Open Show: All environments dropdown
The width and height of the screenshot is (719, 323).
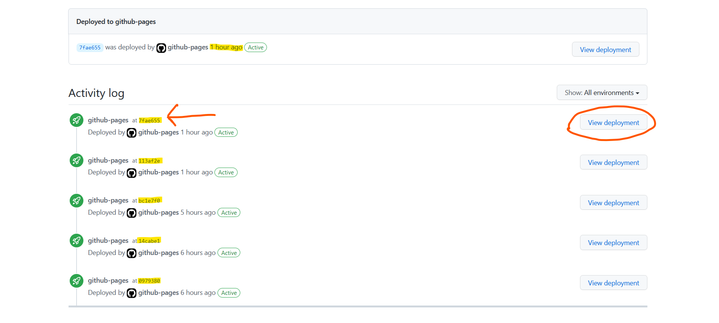click(x=602, y=92)
